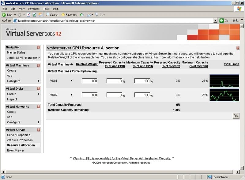Open the Favorites menu in menu bar
This screenshot has height=180, width=245.
pyautogui.click(x=34, y=9)
